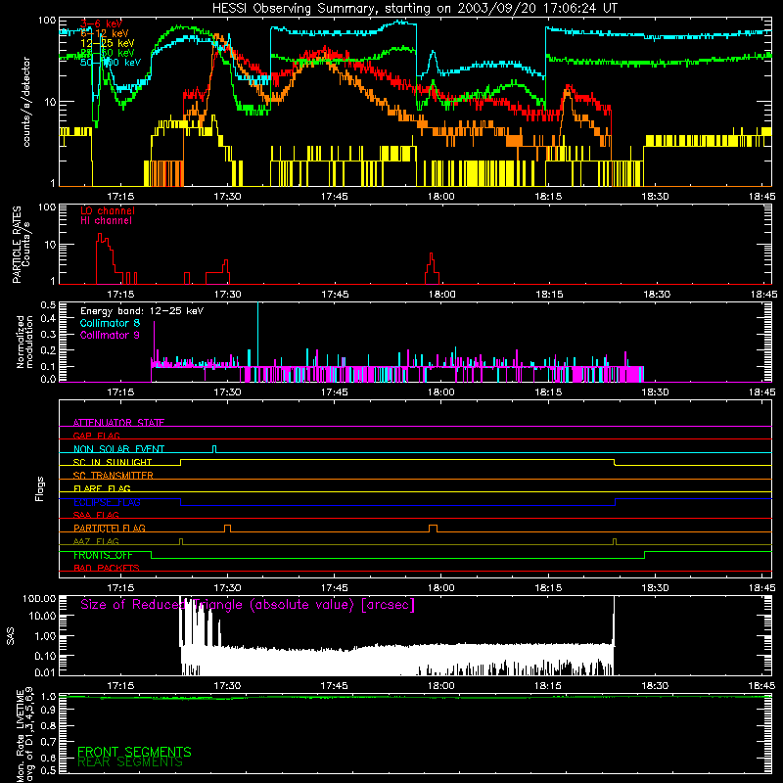Select the GAP_FLAG label
Viewport: 783px width, 783px height.
[x=96, y=436]
